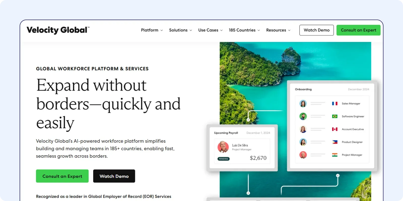This screenshot has width=403, height=201.
Task: Click the Expand without borders headline
Action: tap(108, 104)
